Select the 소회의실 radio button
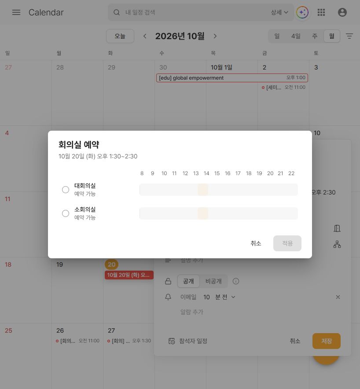 [66, 213]
